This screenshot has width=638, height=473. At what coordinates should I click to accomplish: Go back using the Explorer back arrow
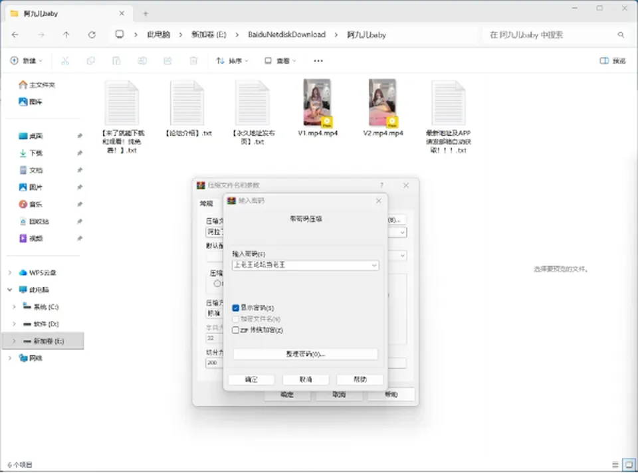tap(15, 35)
